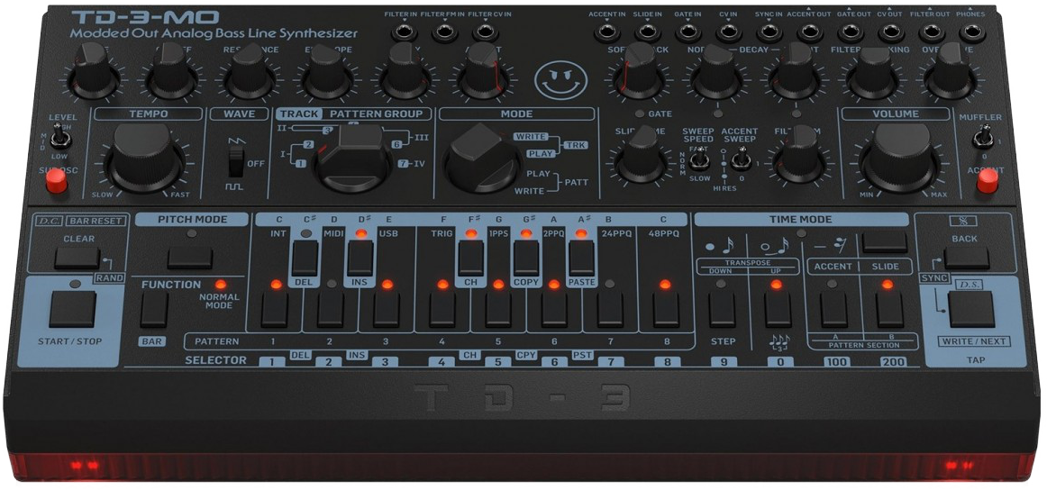Click the C# DEL black key
The image size is (1047, 490).
[305, 259]
